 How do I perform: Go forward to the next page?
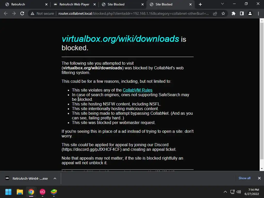pos(14,13)
